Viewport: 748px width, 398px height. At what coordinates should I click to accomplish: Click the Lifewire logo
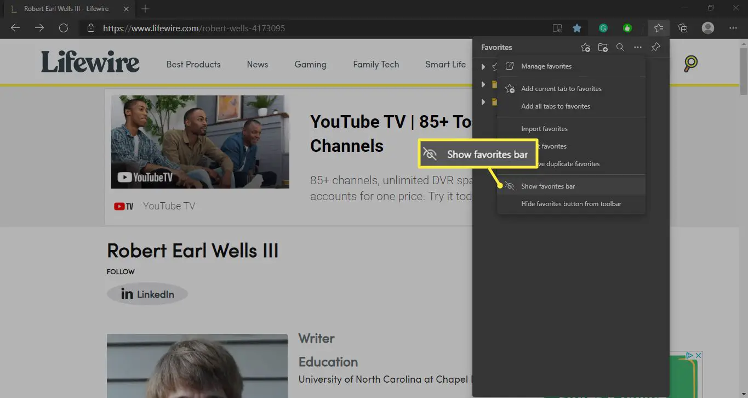point(90,62)
